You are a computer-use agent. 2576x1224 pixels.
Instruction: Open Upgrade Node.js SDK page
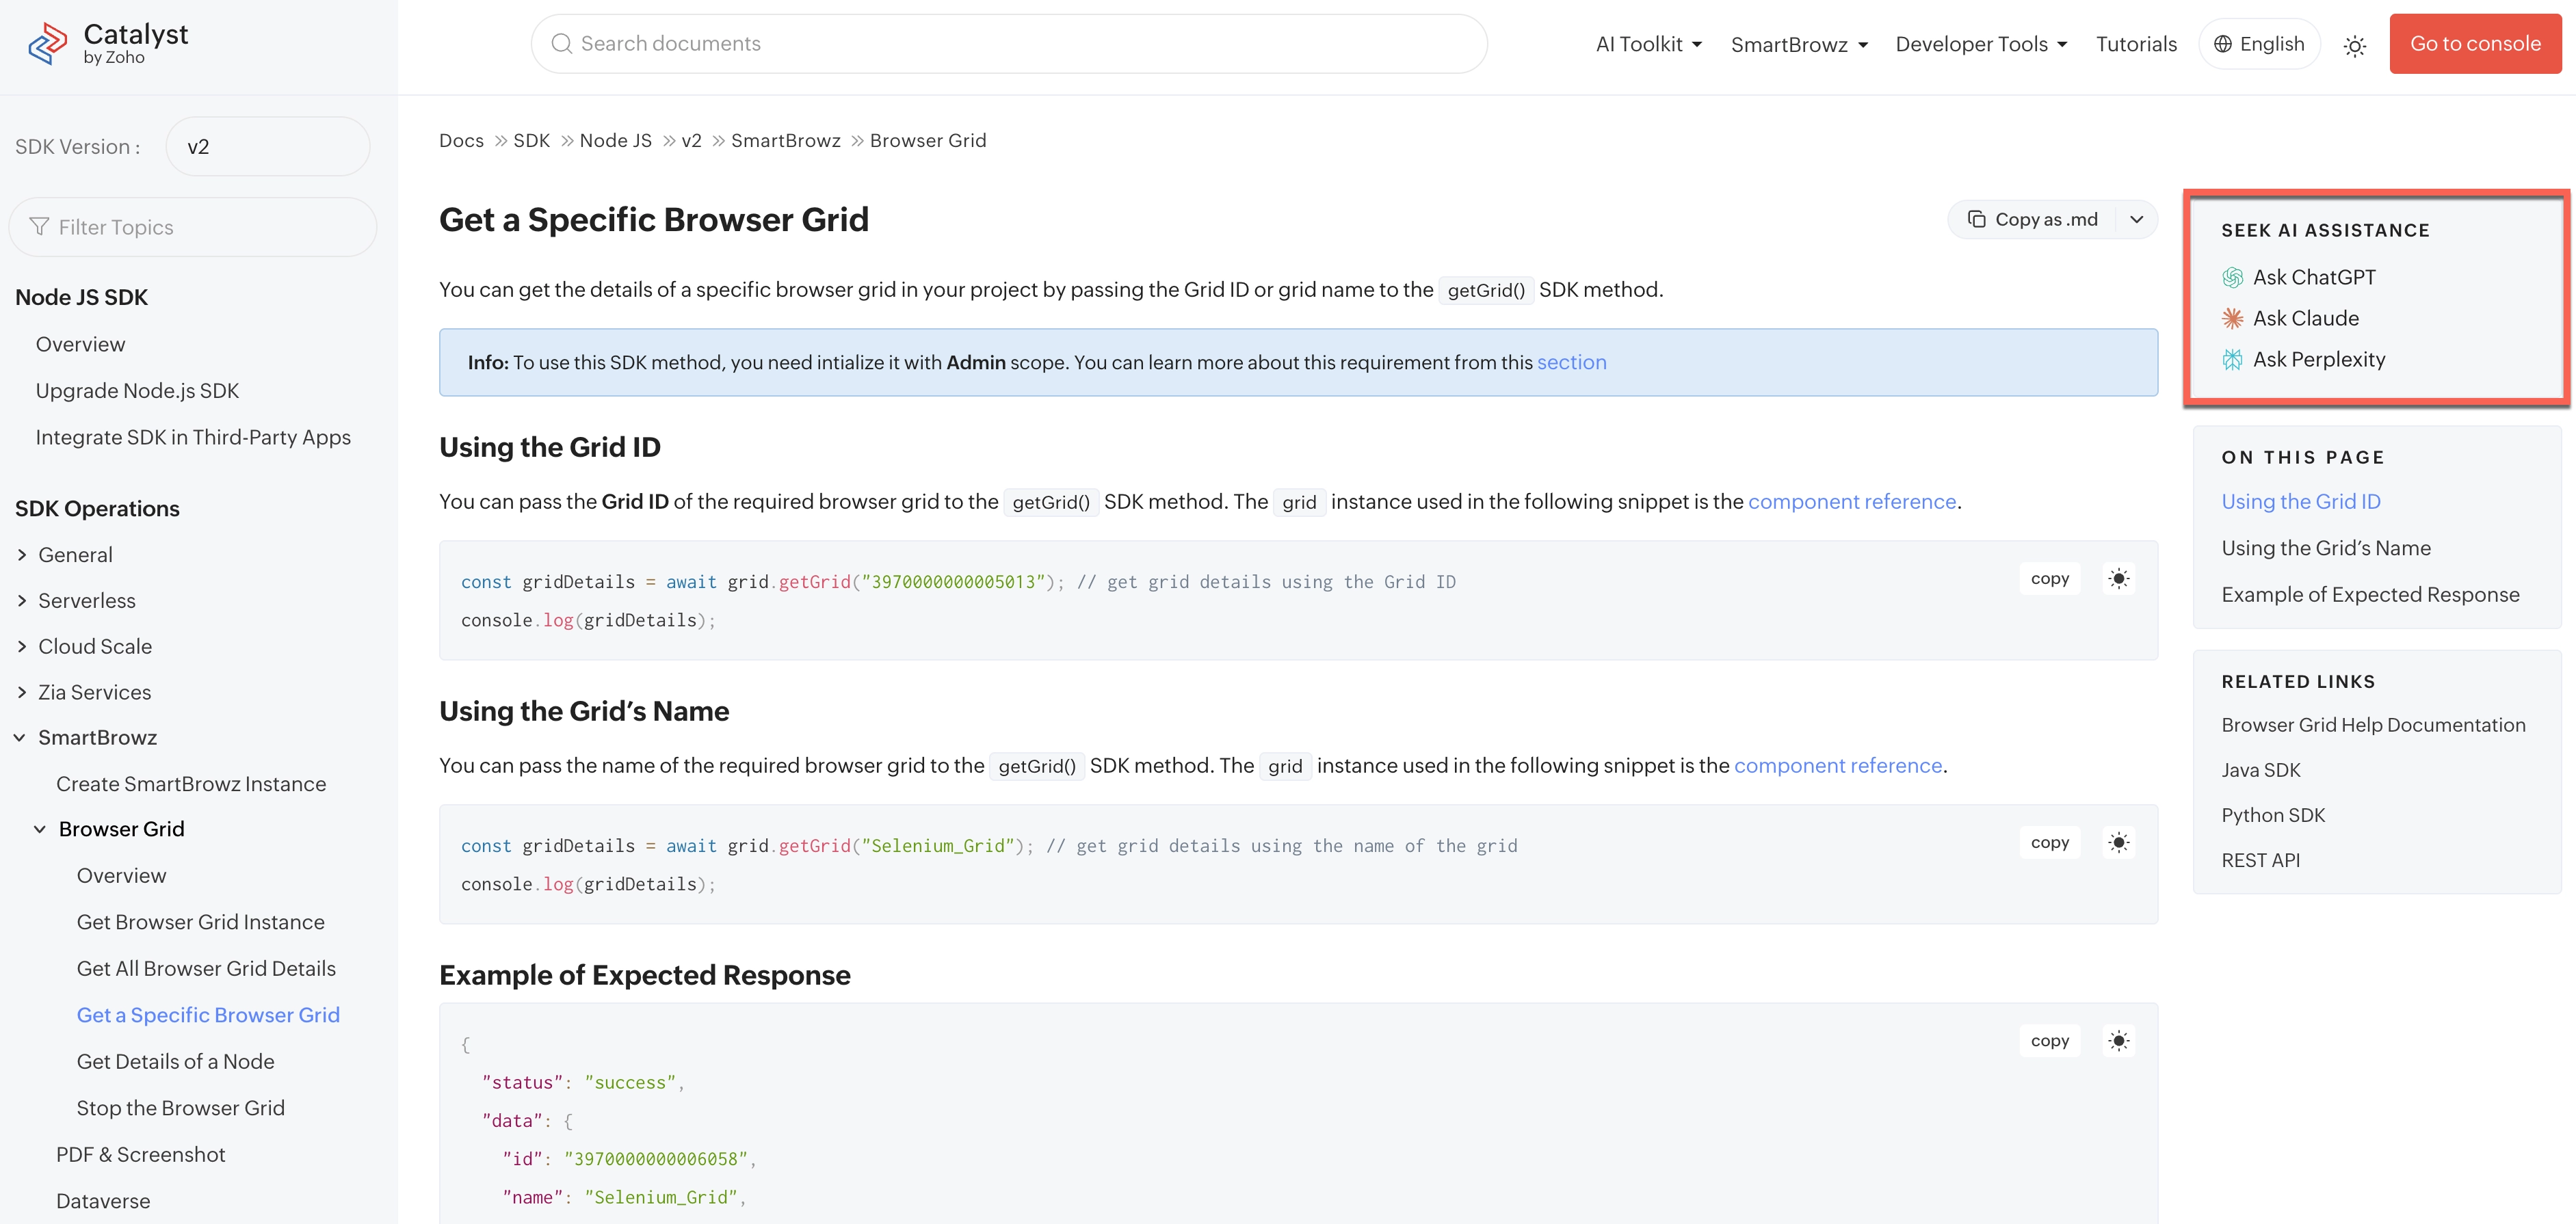(137, 390)
